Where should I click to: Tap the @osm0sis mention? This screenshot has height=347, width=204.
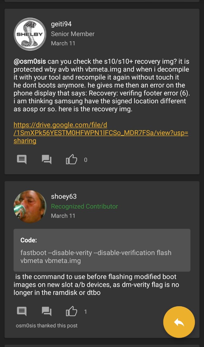[30, 62]
